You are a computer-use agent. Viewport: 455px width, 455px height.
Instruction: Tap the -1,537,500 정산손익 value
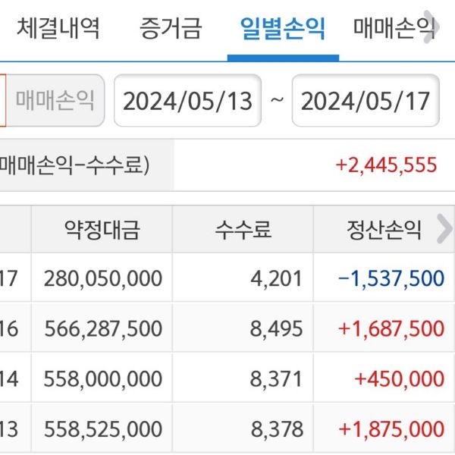[x=391, y=278]
